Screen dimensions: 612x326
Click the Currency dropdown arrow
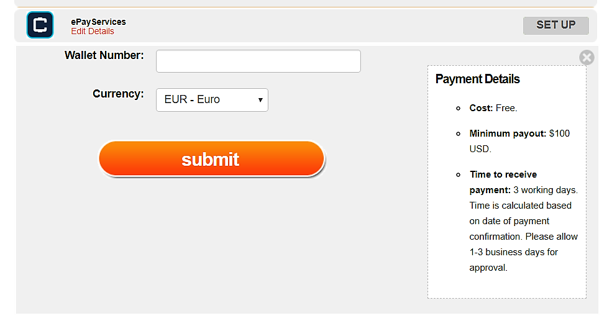click(261, 100)
